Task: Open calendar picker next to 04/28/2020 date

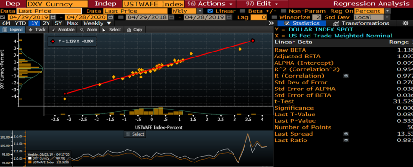Action: coord(110,17)
